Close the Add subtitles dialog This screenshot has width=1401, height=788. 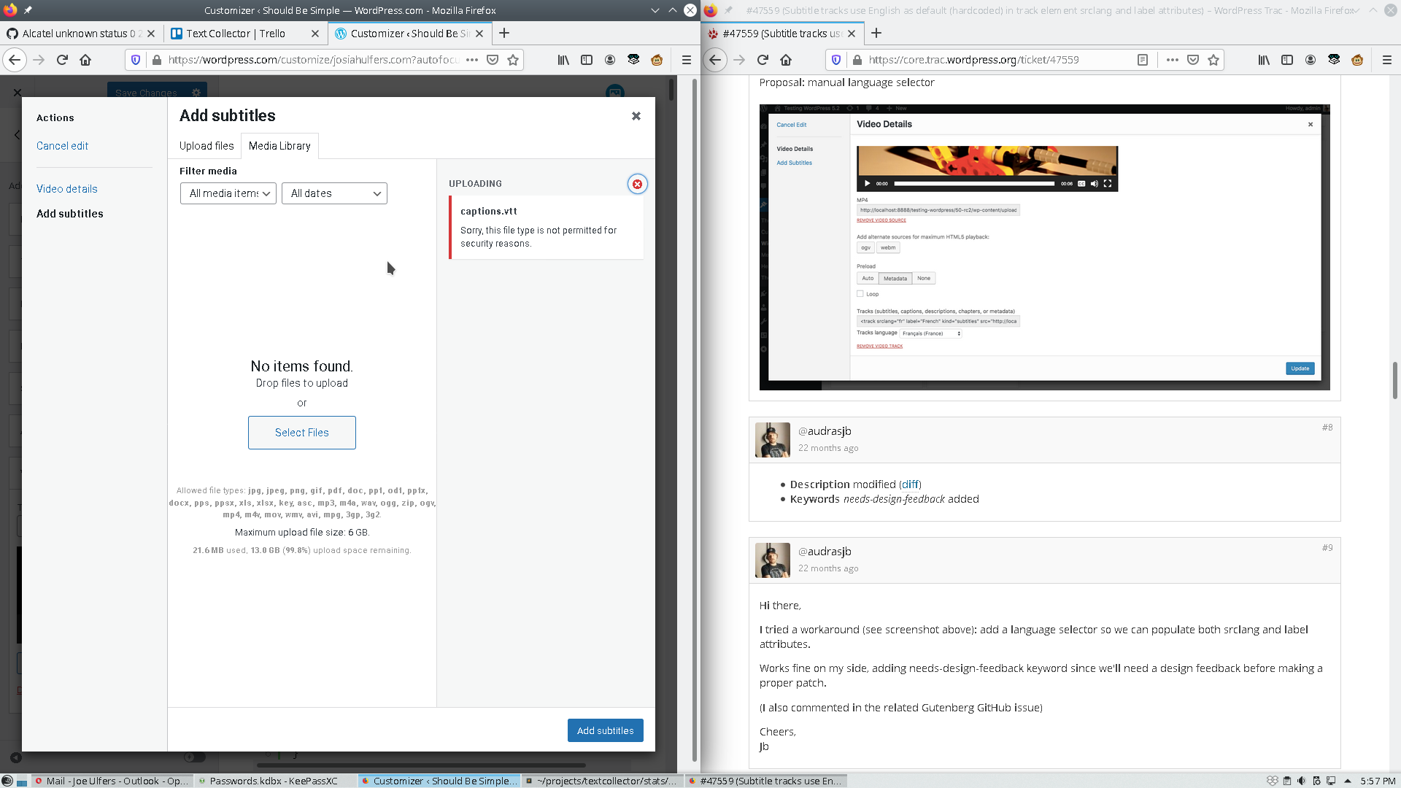pyautogui.click(x=636, y=116)
